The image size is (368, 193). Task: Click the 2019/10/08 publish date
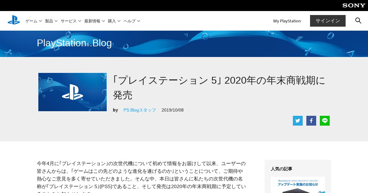tap(173, 110)
